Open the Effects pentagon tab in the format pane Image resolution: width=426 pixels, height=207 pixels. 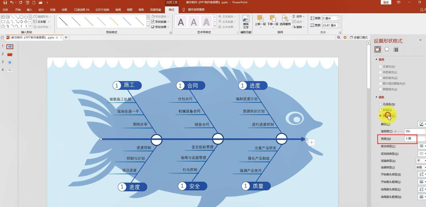[387, 49]
